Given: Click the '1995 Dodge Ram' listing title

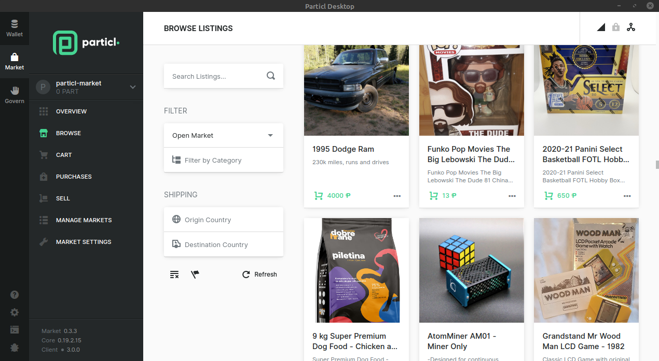Looking at the screenshot, I should coord(343,149).
